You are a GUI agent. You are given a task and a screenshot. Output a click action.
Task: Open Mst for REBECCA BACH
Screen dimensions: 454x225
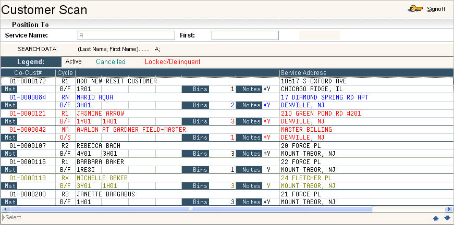9,154
